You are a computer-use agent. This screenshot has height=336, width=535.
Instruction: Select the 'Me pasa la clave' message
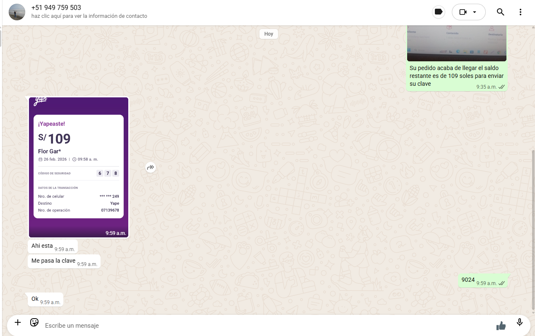coord(53,261)
